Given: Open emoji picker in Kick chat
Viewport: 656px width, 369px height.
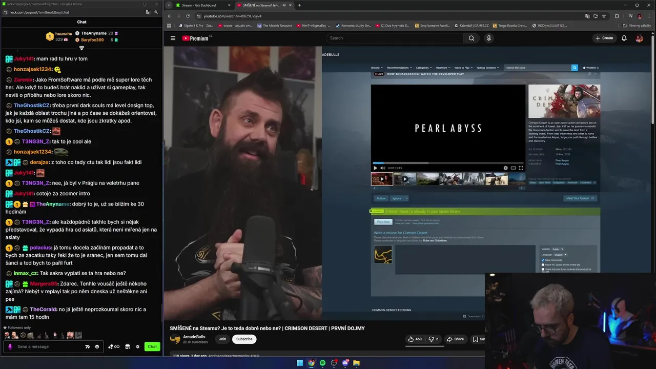Looking at the screenshot, I should click(x=97, y=346).
